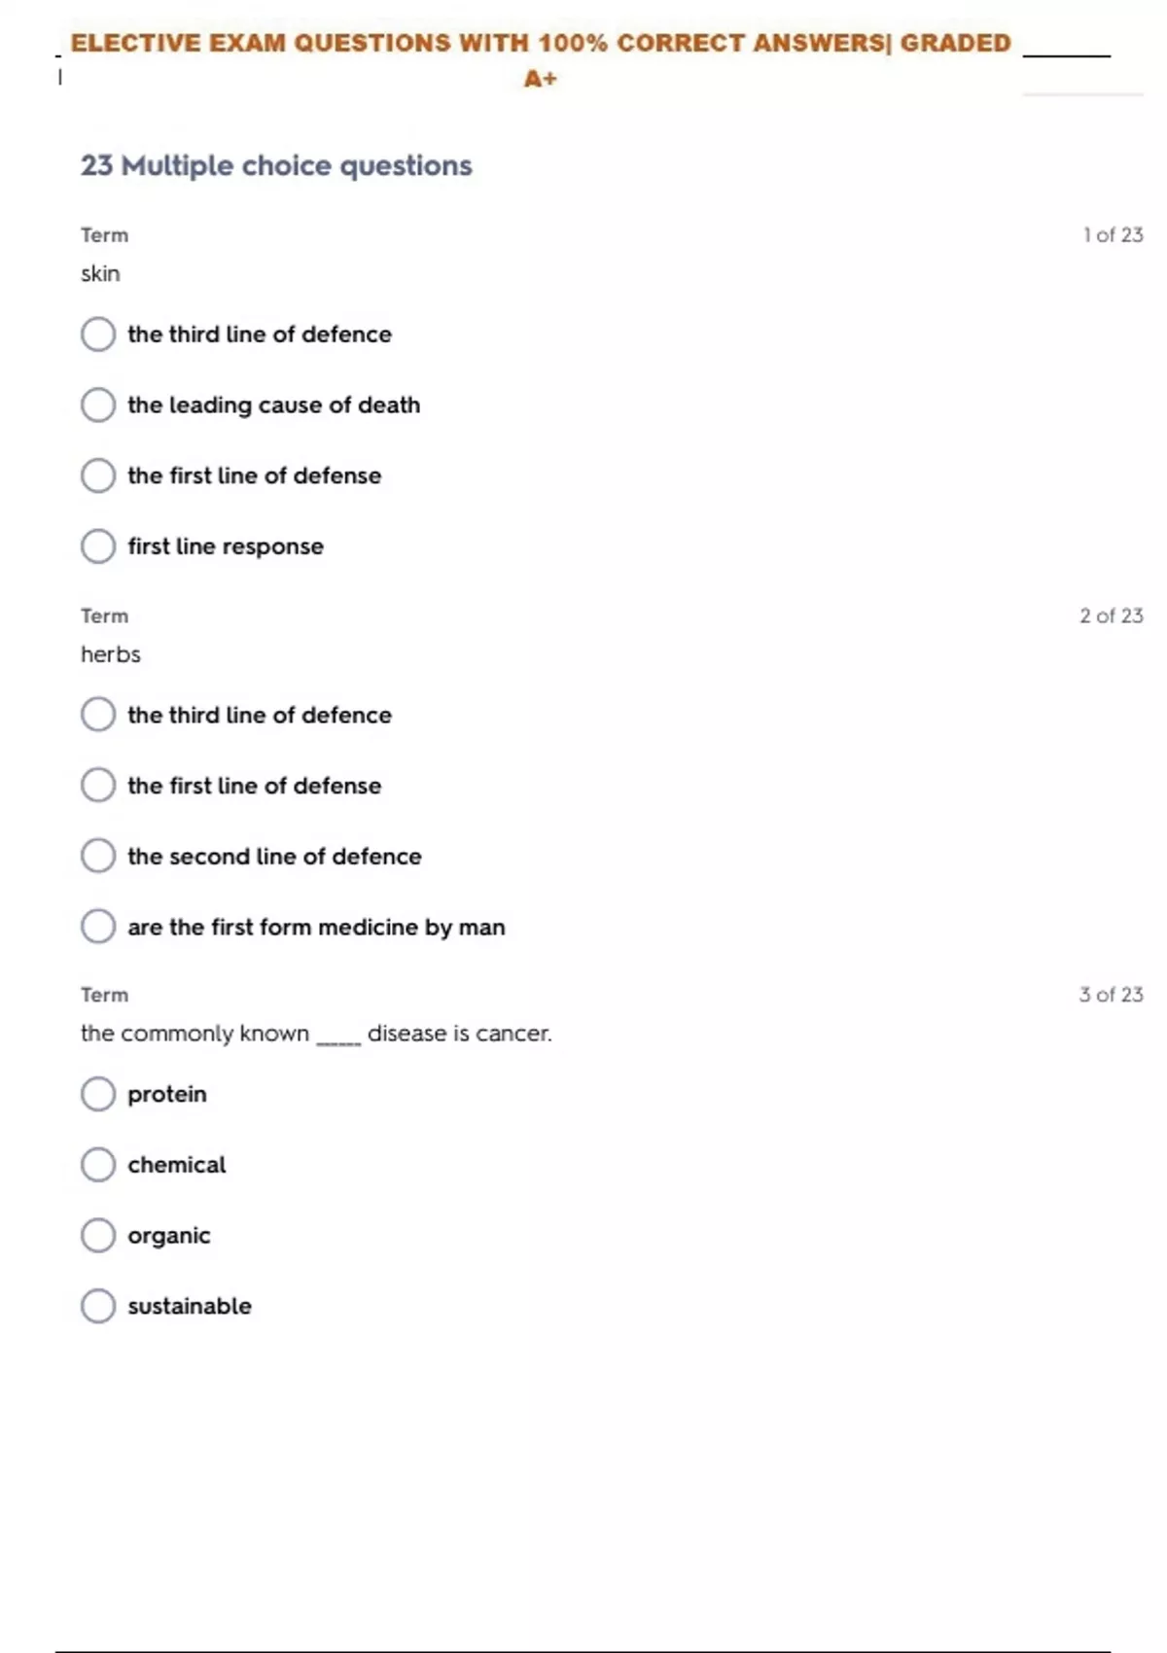This screenshot has height=1653, width=1167.
Task: Select "are the first form medicine by man"
Action: [98, 927]
